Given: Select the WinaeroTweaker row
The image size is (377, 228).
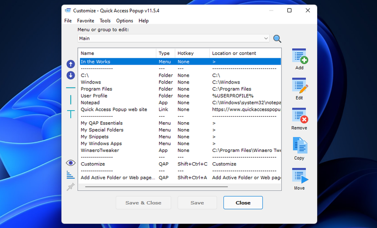Looking at the screenshot, I should (x=181, y=150).
